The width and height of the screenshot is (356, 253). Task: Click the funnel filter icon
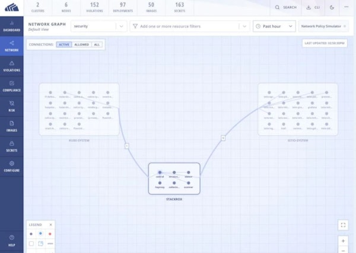pyautogui.click(x=135, y=26)
